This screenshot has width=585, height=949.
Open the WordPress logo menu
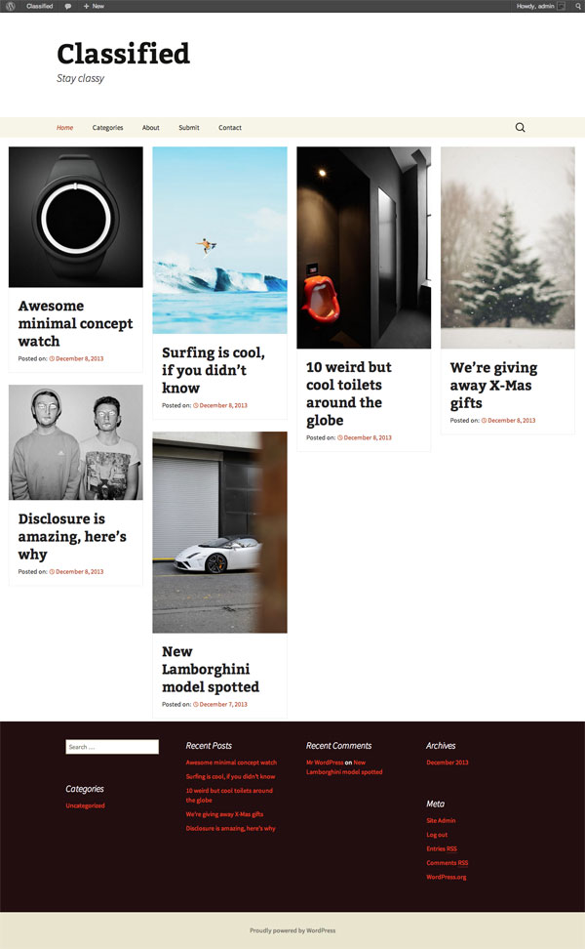click(11, 6)
